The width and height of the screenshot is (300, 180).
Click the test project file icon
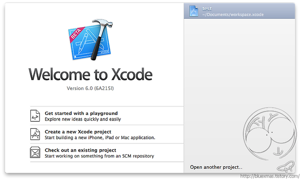193,11
